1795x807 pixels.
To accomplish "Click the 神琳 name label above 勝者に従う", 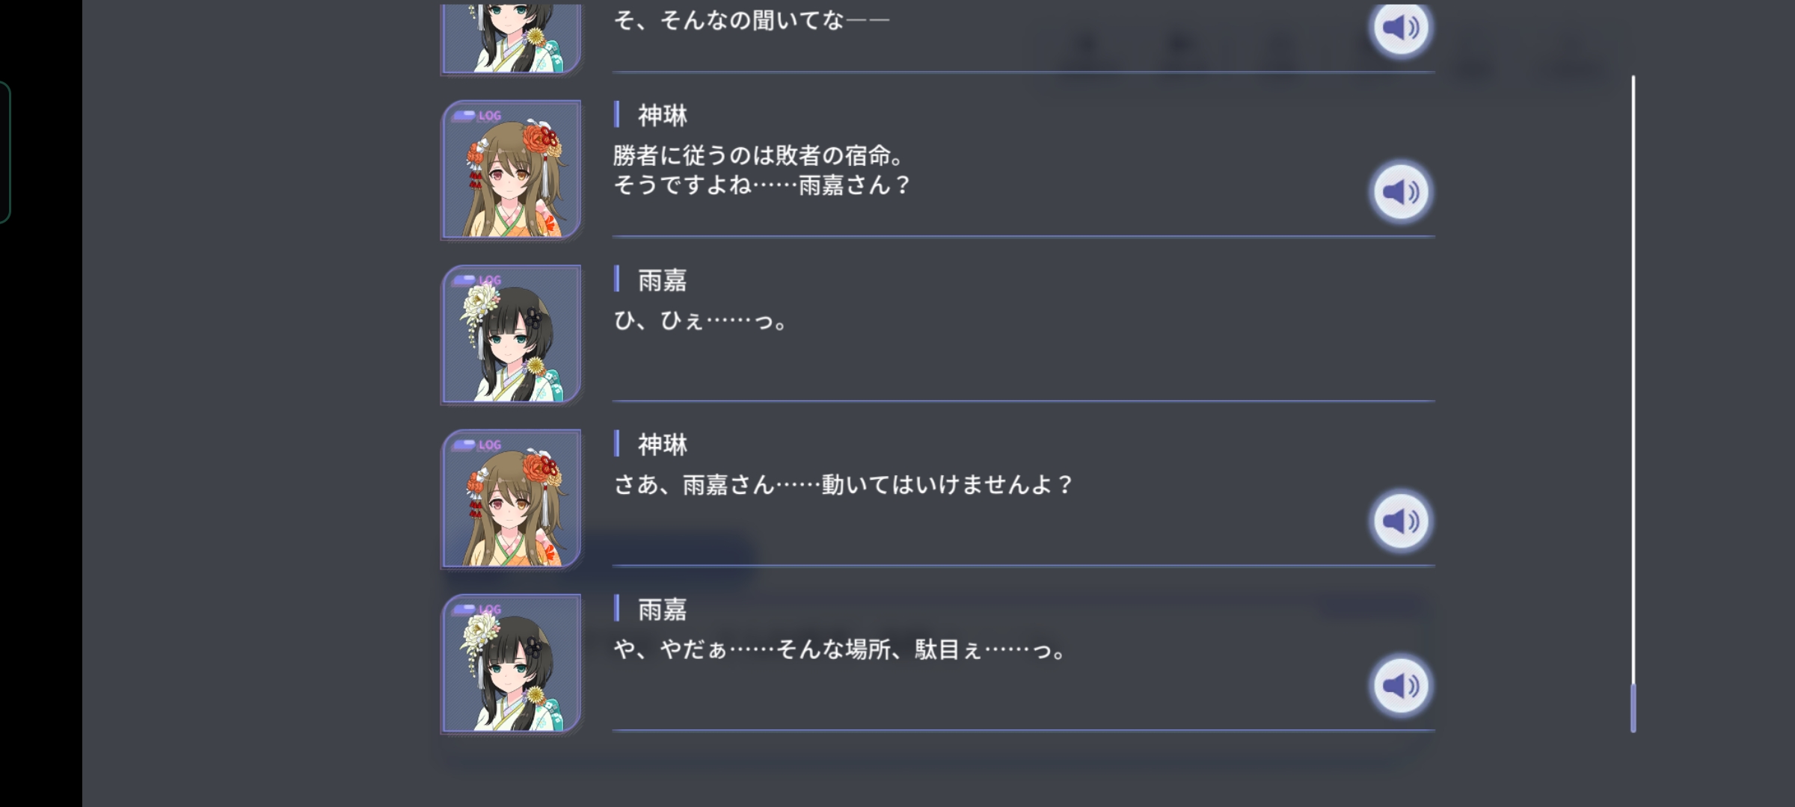I will point(662,116).
